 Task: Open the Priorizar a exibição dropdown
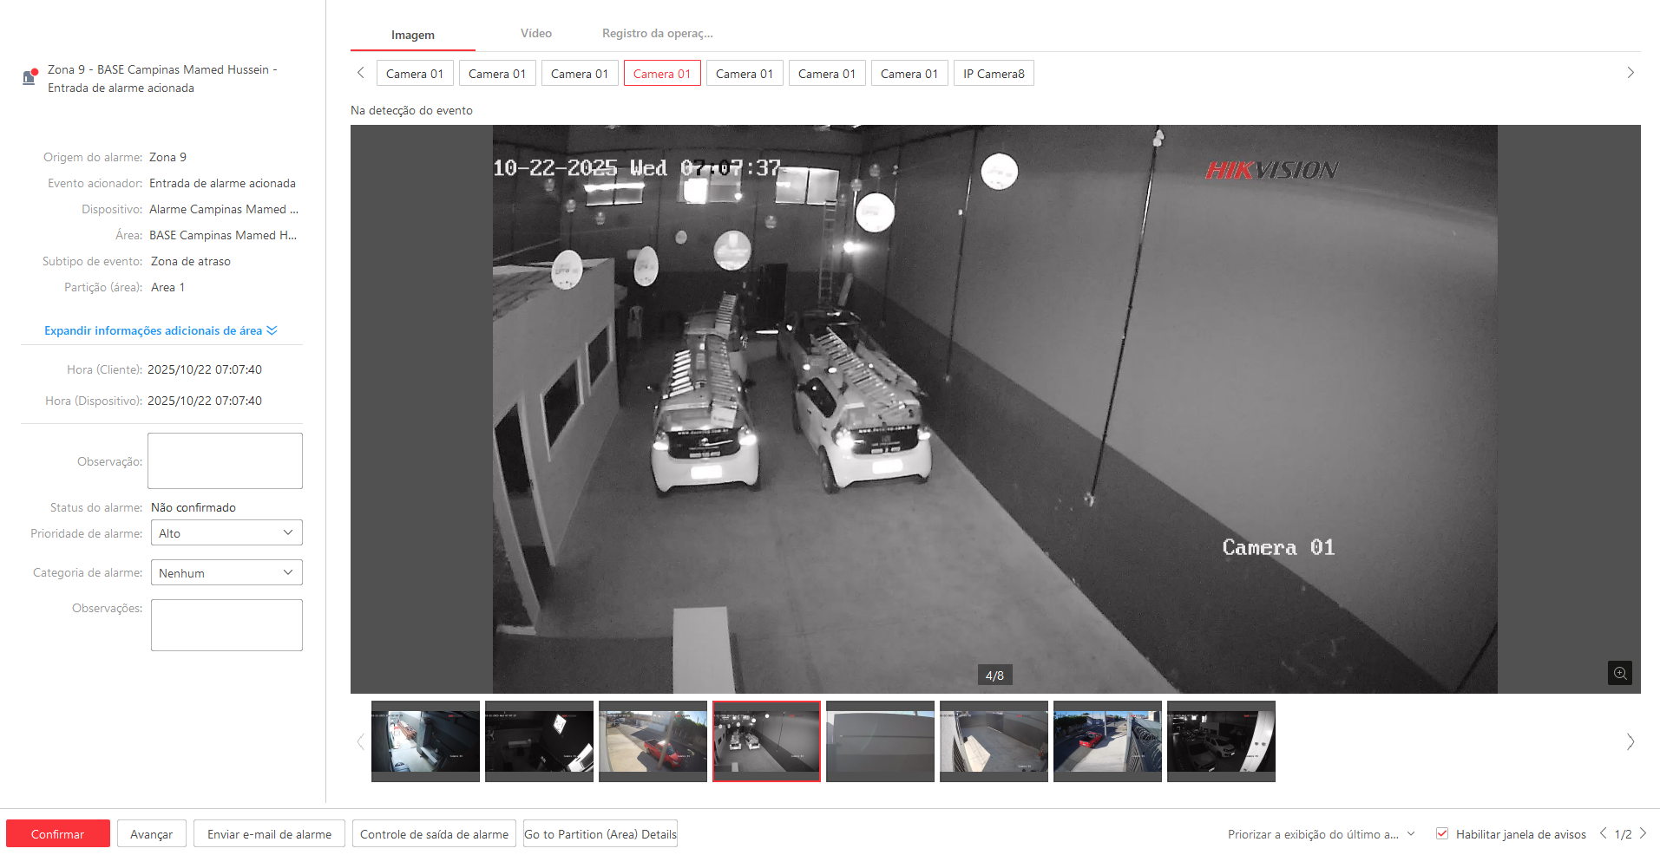point(1321,834)
